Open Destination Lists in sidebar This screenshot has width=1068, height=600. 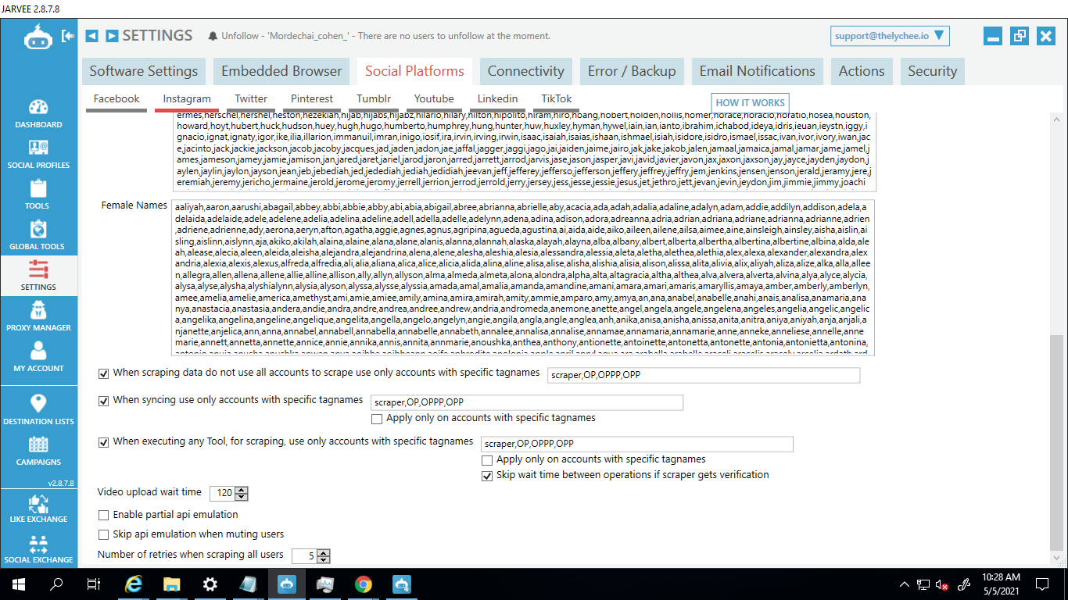38,409
